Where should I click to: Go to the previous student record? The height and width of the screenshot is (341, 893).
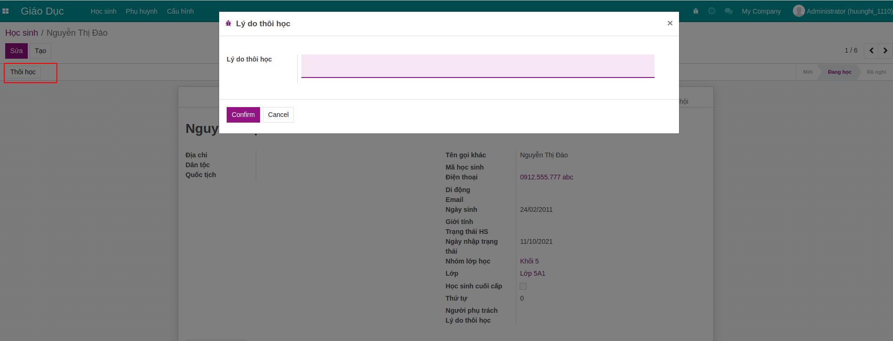[871, 51]
